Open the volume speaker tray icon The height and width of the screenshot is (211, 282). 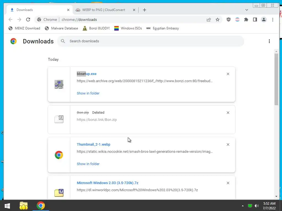pos(257,206)
